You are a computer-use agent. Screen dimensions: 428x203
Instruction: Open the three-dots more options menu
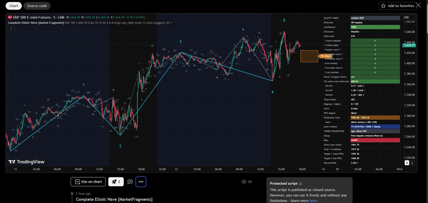141,182
